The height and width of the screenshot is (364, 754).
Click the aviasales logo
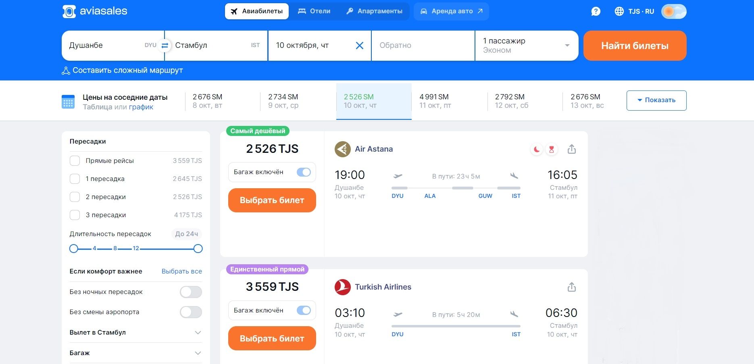[x=95, y=11]
